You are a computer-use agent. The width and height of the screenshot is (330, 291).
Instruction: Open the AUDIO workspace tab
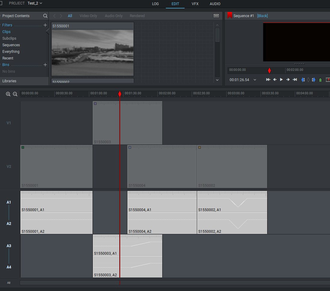point(215,4)
